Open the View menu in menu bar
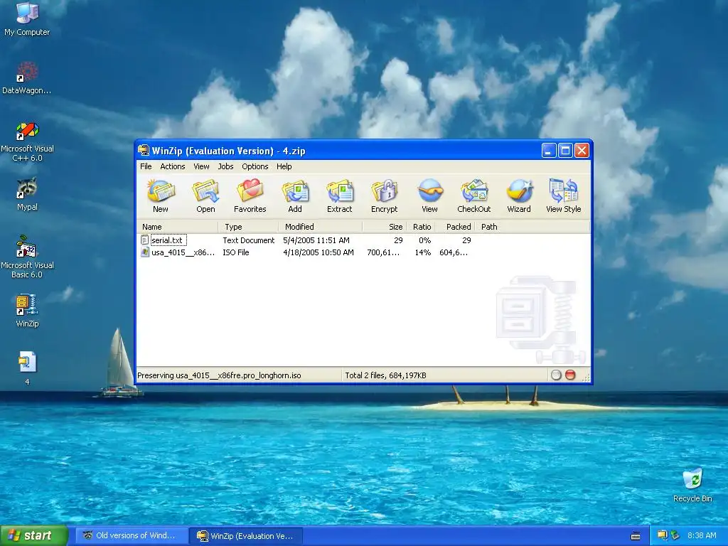 click(x=201, y=166)
